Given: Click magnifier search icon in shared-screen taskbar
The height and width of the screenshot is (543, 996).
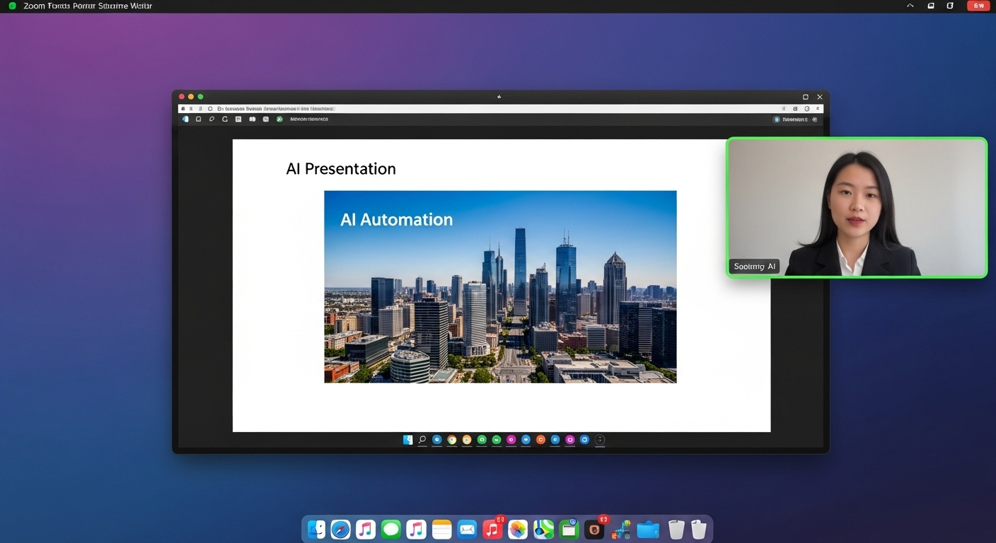Looking at the screenshot, I should tap(422, 440).
